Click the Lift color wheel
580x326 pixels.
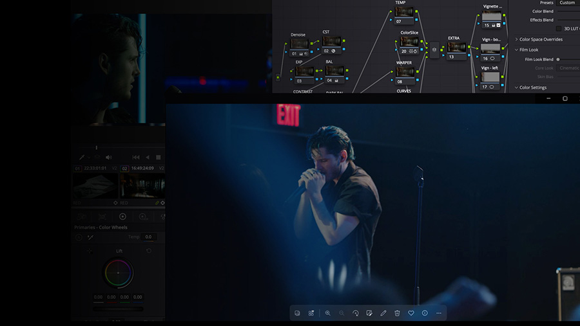[x=118, y=273]
